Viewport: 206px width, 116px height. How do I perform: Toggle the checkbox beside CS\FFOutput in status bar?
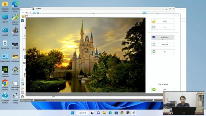(x=33, y=100)
